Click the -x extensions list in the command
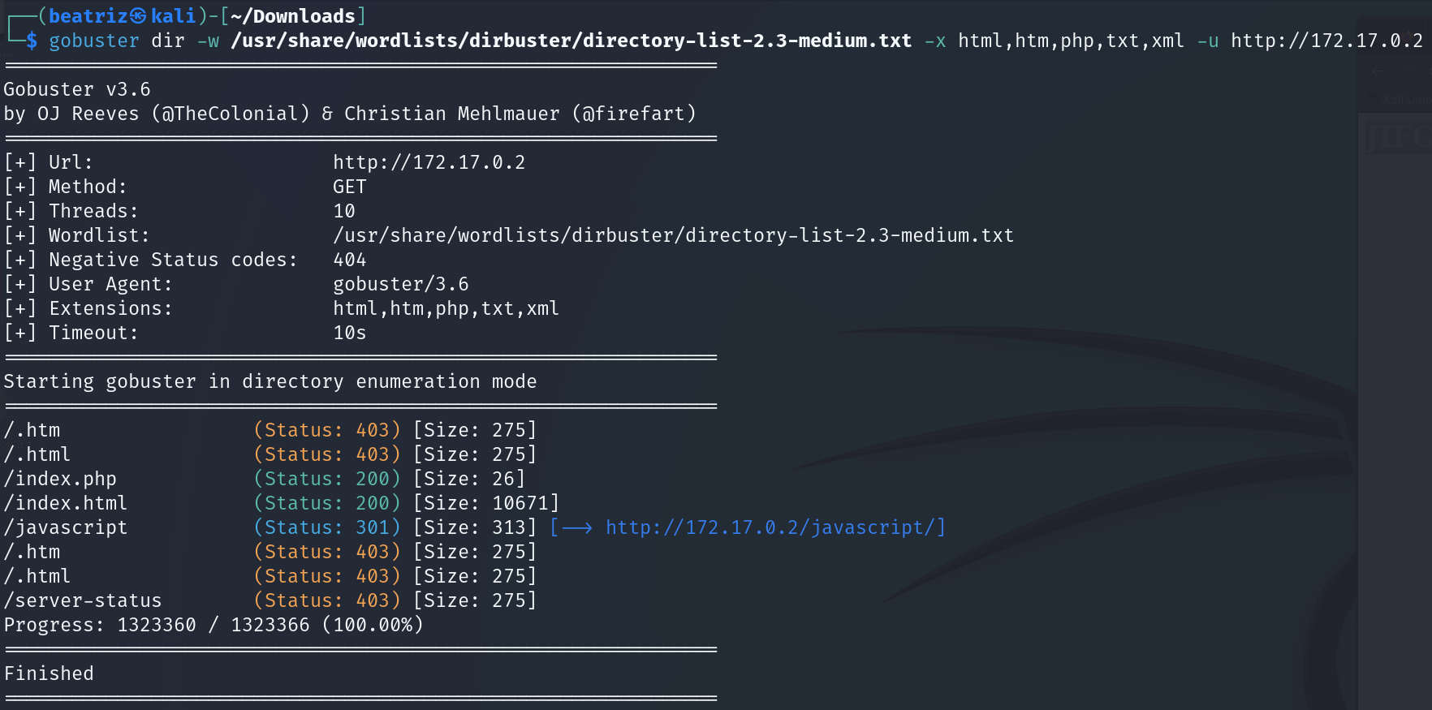The image size is (1432, 710). click(x=1071, y=41)
